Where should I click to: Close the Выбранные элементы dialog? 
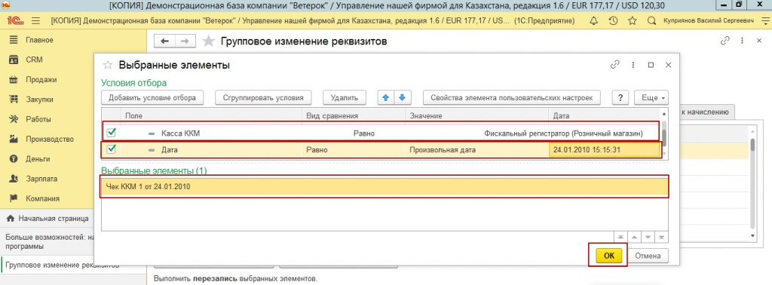[668, 65]
